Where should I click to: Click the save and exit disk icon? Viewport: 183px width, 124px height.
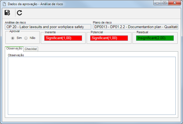(x=7, y=13)
